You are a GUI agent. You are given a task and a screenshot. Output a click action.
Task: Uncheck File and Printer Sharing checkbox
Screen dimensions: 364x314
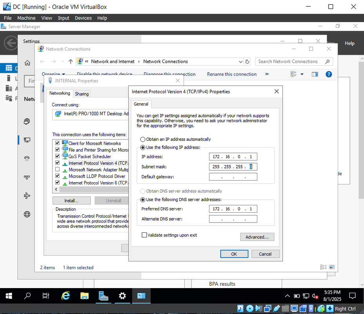[57, 149]
